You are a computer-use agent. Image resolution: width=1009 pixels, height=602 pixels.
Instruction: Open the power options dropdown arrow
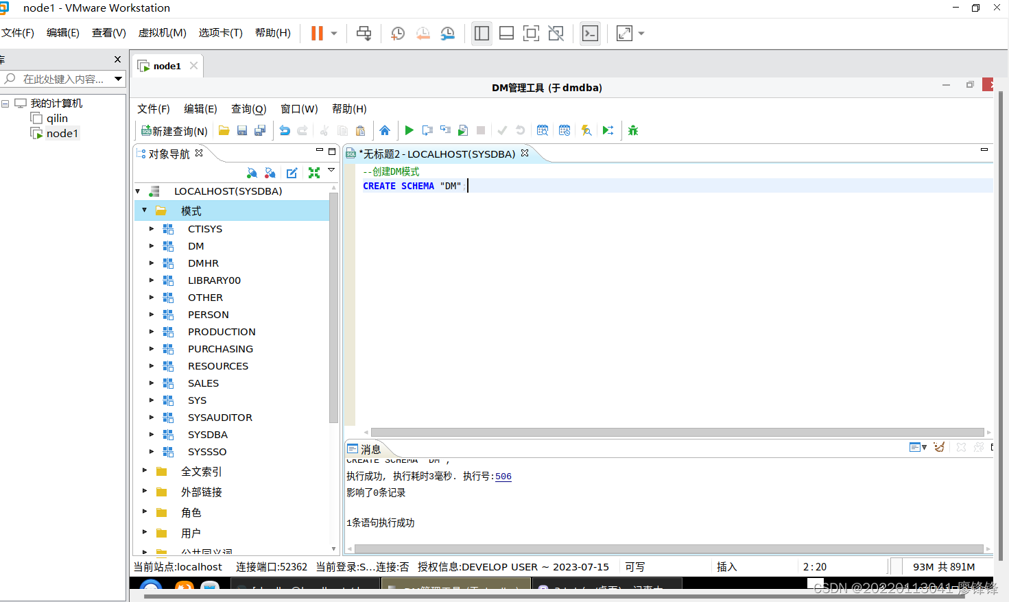[x=334, y=33]
